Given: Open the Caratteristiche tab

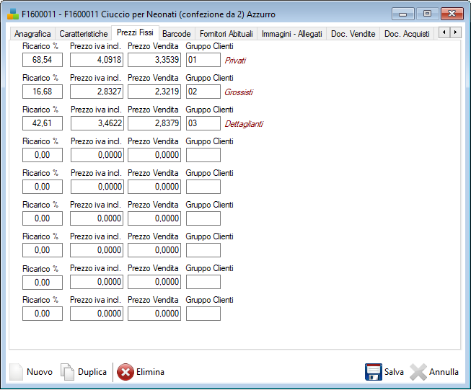Looking at the screenshot, I should coord(84,34).
